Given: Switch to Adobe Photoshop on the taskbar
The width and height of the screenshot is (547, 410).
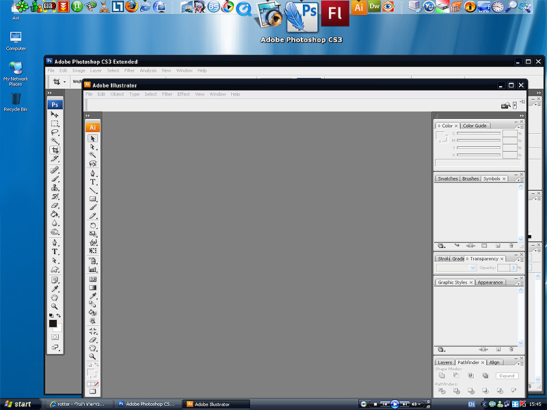Looking at the screenshot, I should 146,404.
